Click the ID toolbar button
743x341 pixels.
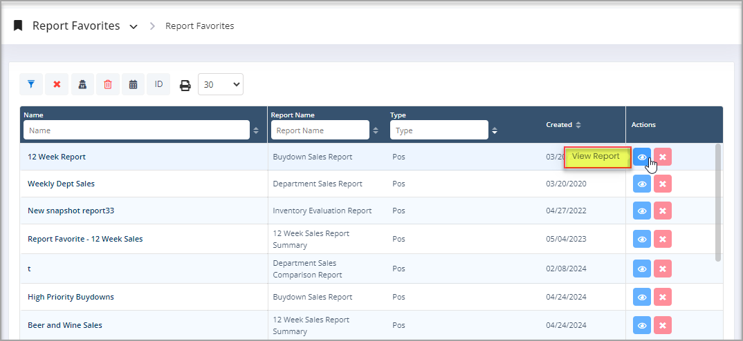(158, 84)
